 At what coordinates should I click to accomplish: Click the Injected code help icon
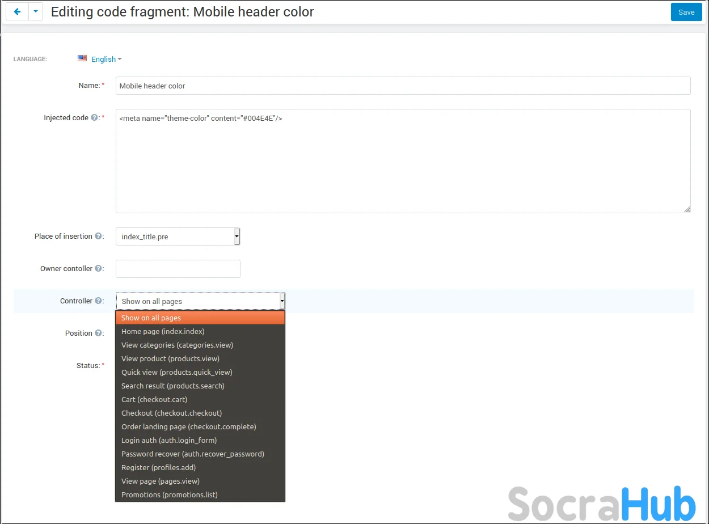click(94, 118)
